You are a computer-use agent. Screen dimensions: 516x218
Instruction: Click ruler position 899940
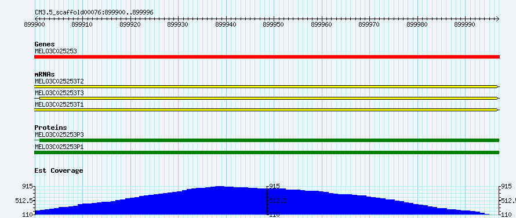tap(226, 24)
